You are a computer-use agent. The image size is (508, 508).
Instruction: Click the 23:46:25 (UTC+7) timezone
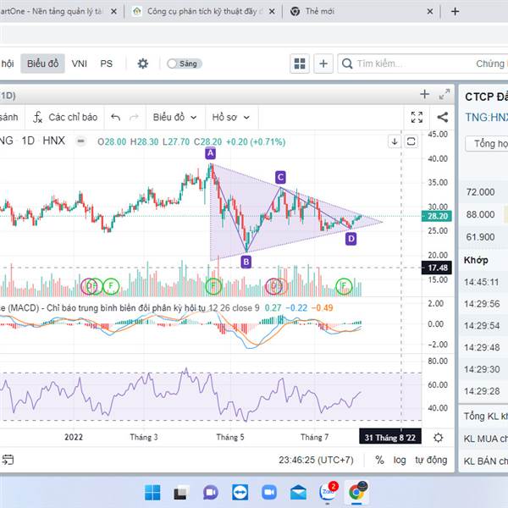316,460
